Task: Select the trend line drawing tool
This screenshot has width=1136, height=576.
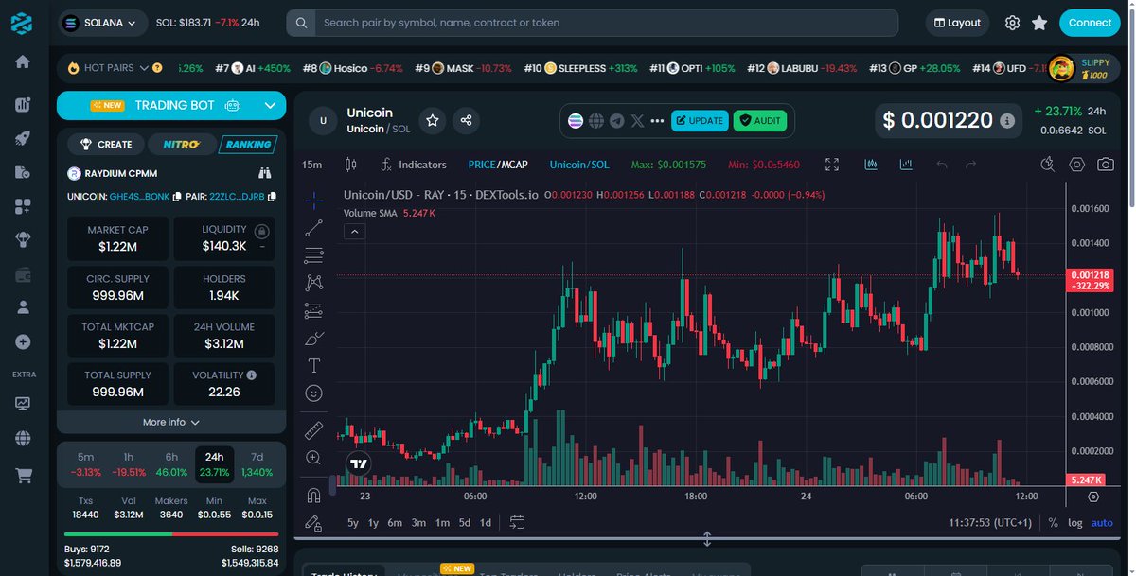Action: click(x=314, y=228)
